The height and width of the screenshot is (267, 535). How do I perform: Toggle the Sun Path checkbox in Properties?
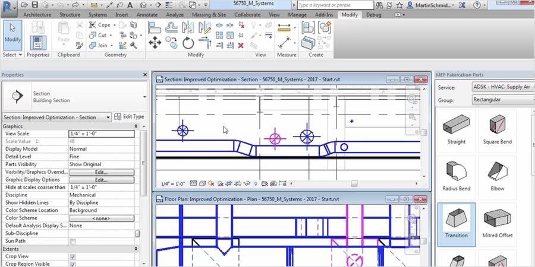point(73,241)
